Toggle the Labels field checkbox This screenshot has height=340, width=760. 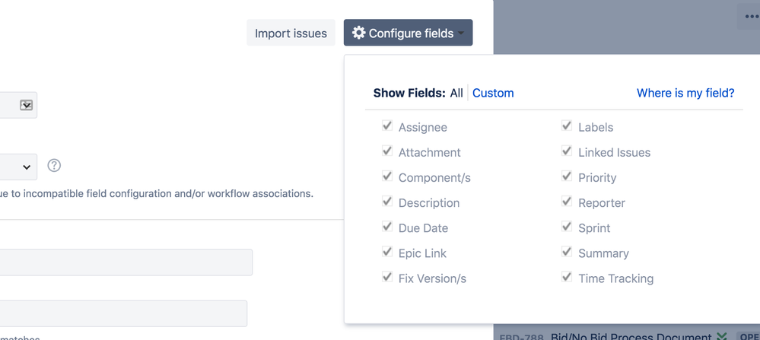point(567,126)
